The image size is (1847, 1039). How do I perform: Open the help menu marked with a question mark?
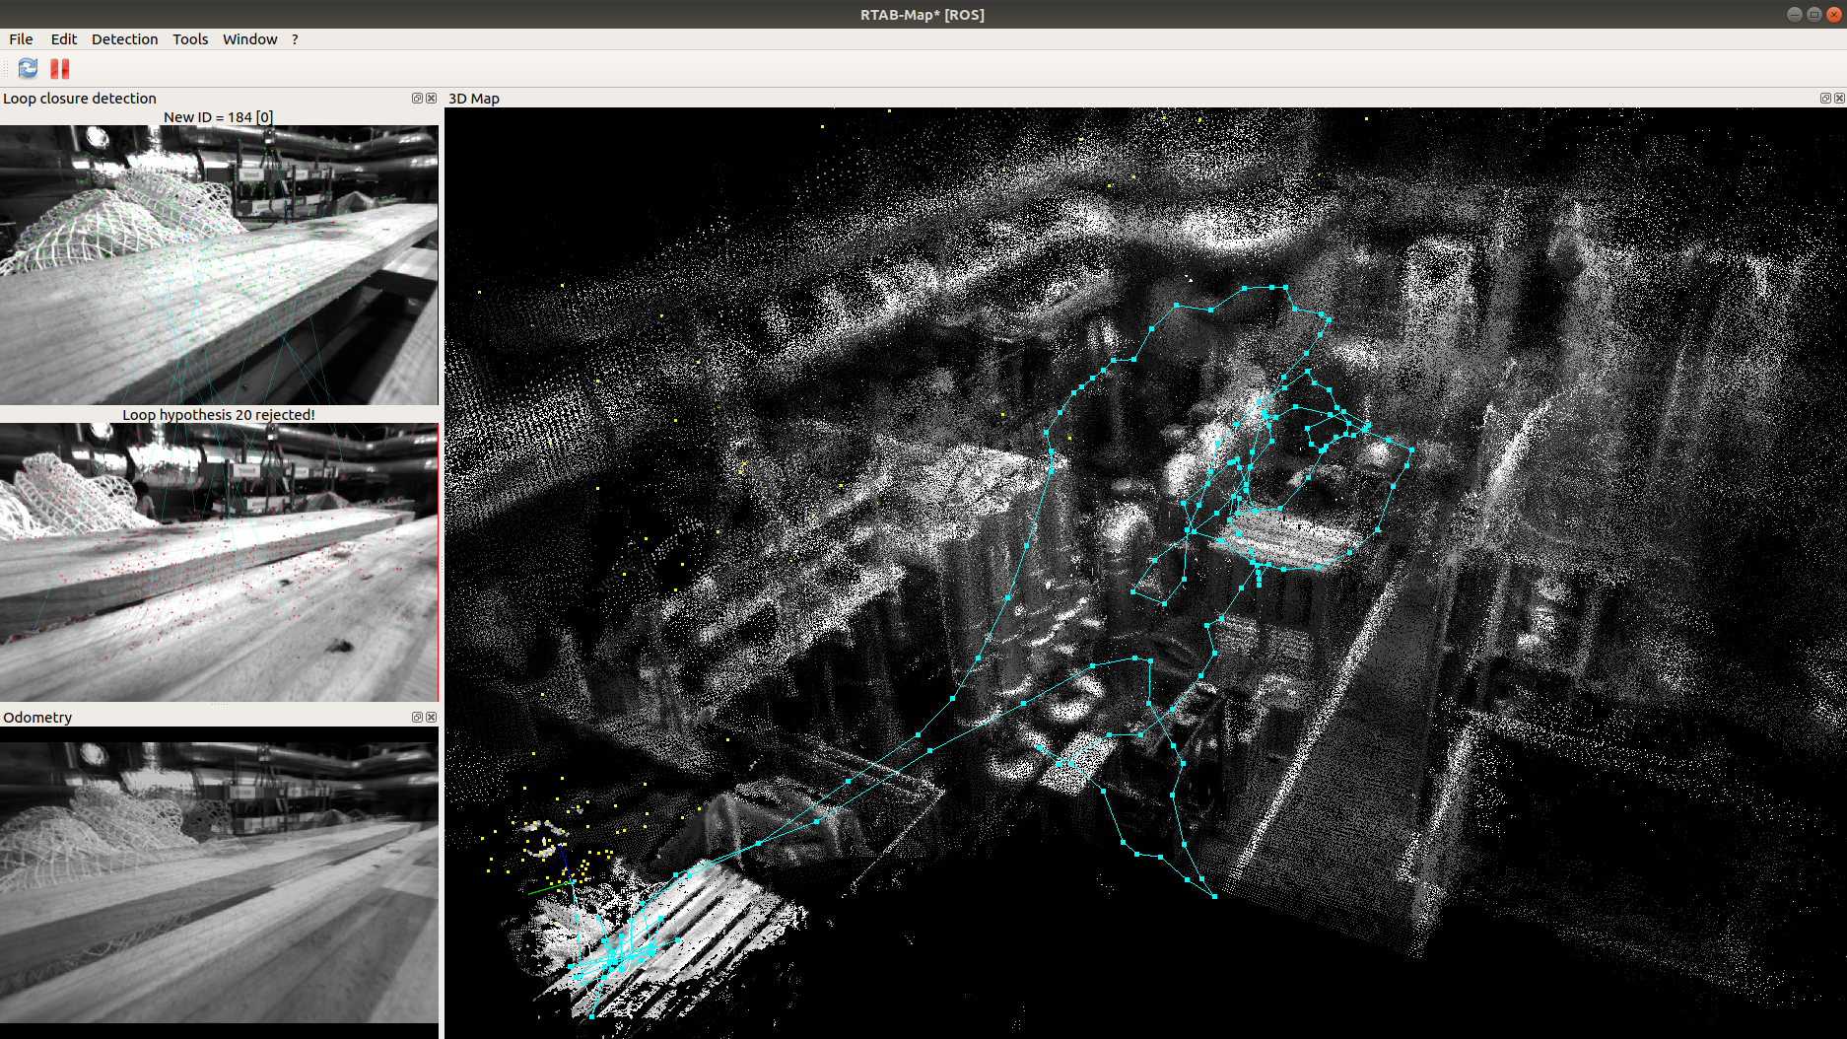(294, 39)
